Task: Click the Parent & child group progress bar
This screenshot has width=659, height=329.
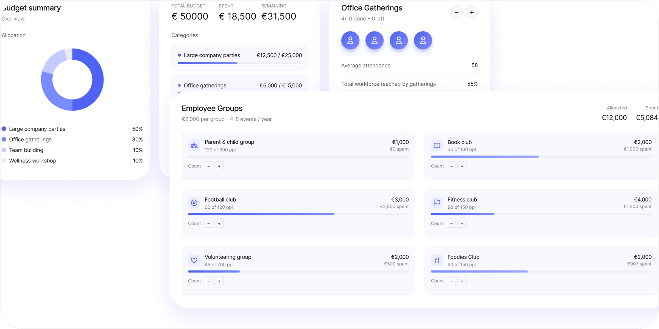Action: click(x=298, y=157)
